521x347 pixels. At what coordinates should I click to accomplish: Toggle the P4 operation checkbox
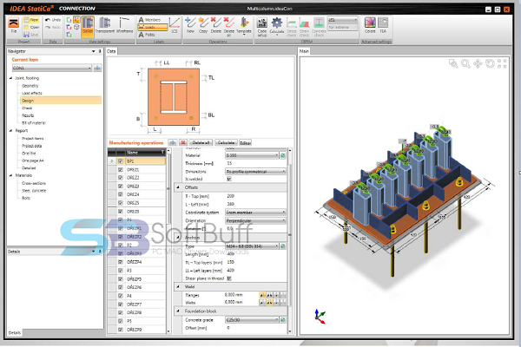tap(121, 296)
